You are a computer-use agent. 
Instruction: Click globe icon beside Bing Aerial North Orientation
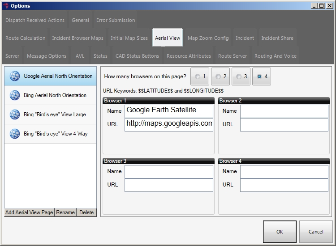click(x=15, y=95)
